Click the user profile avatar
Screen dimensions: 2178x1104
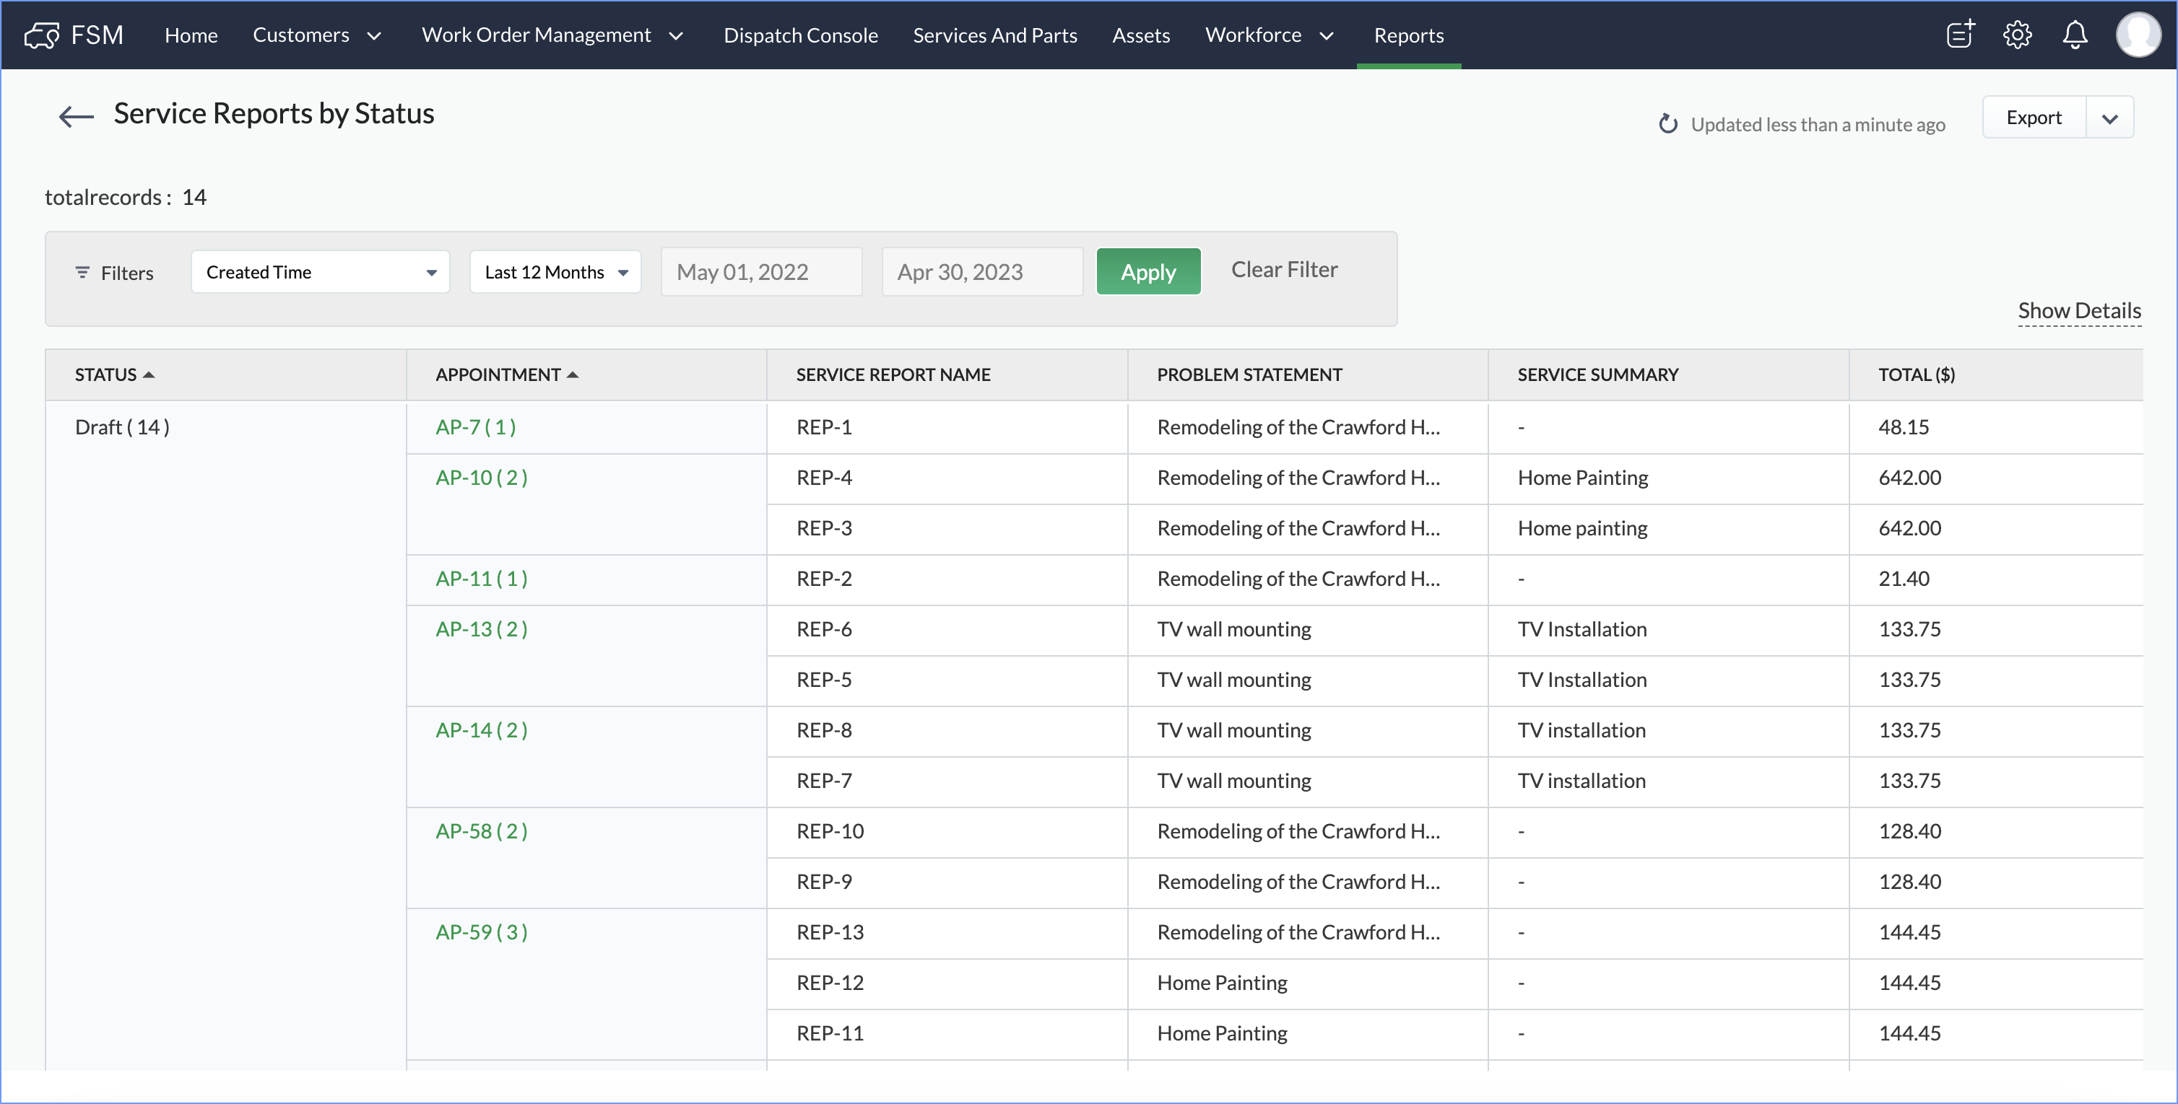2138,35
